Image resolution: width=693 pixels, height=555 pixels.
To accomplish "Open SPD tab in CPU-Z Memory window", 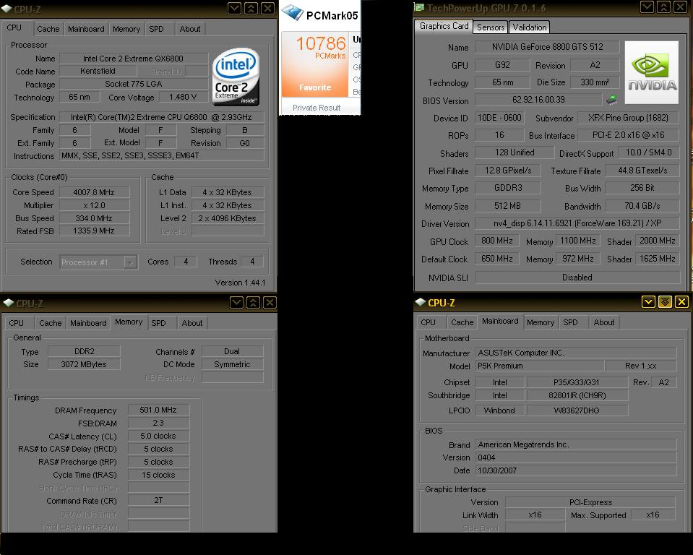I will [x=158, y=323].
